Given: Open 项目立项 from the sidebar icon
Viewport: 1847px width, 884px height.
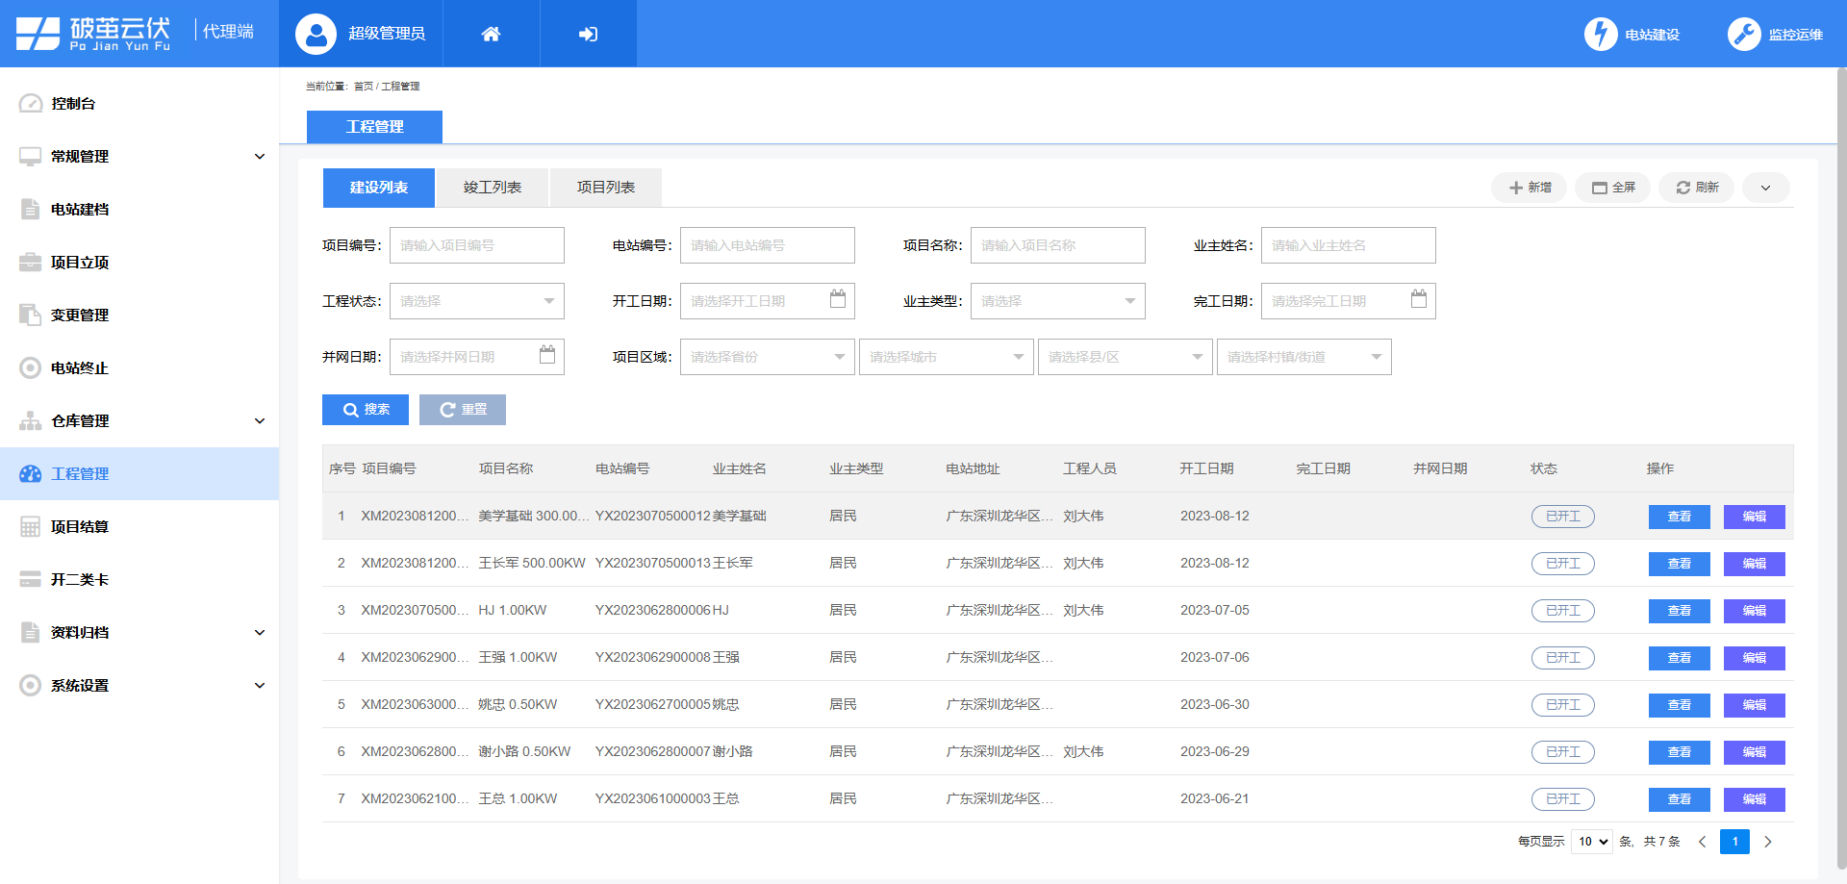Looking at the screenshot, I should (30, 262).
